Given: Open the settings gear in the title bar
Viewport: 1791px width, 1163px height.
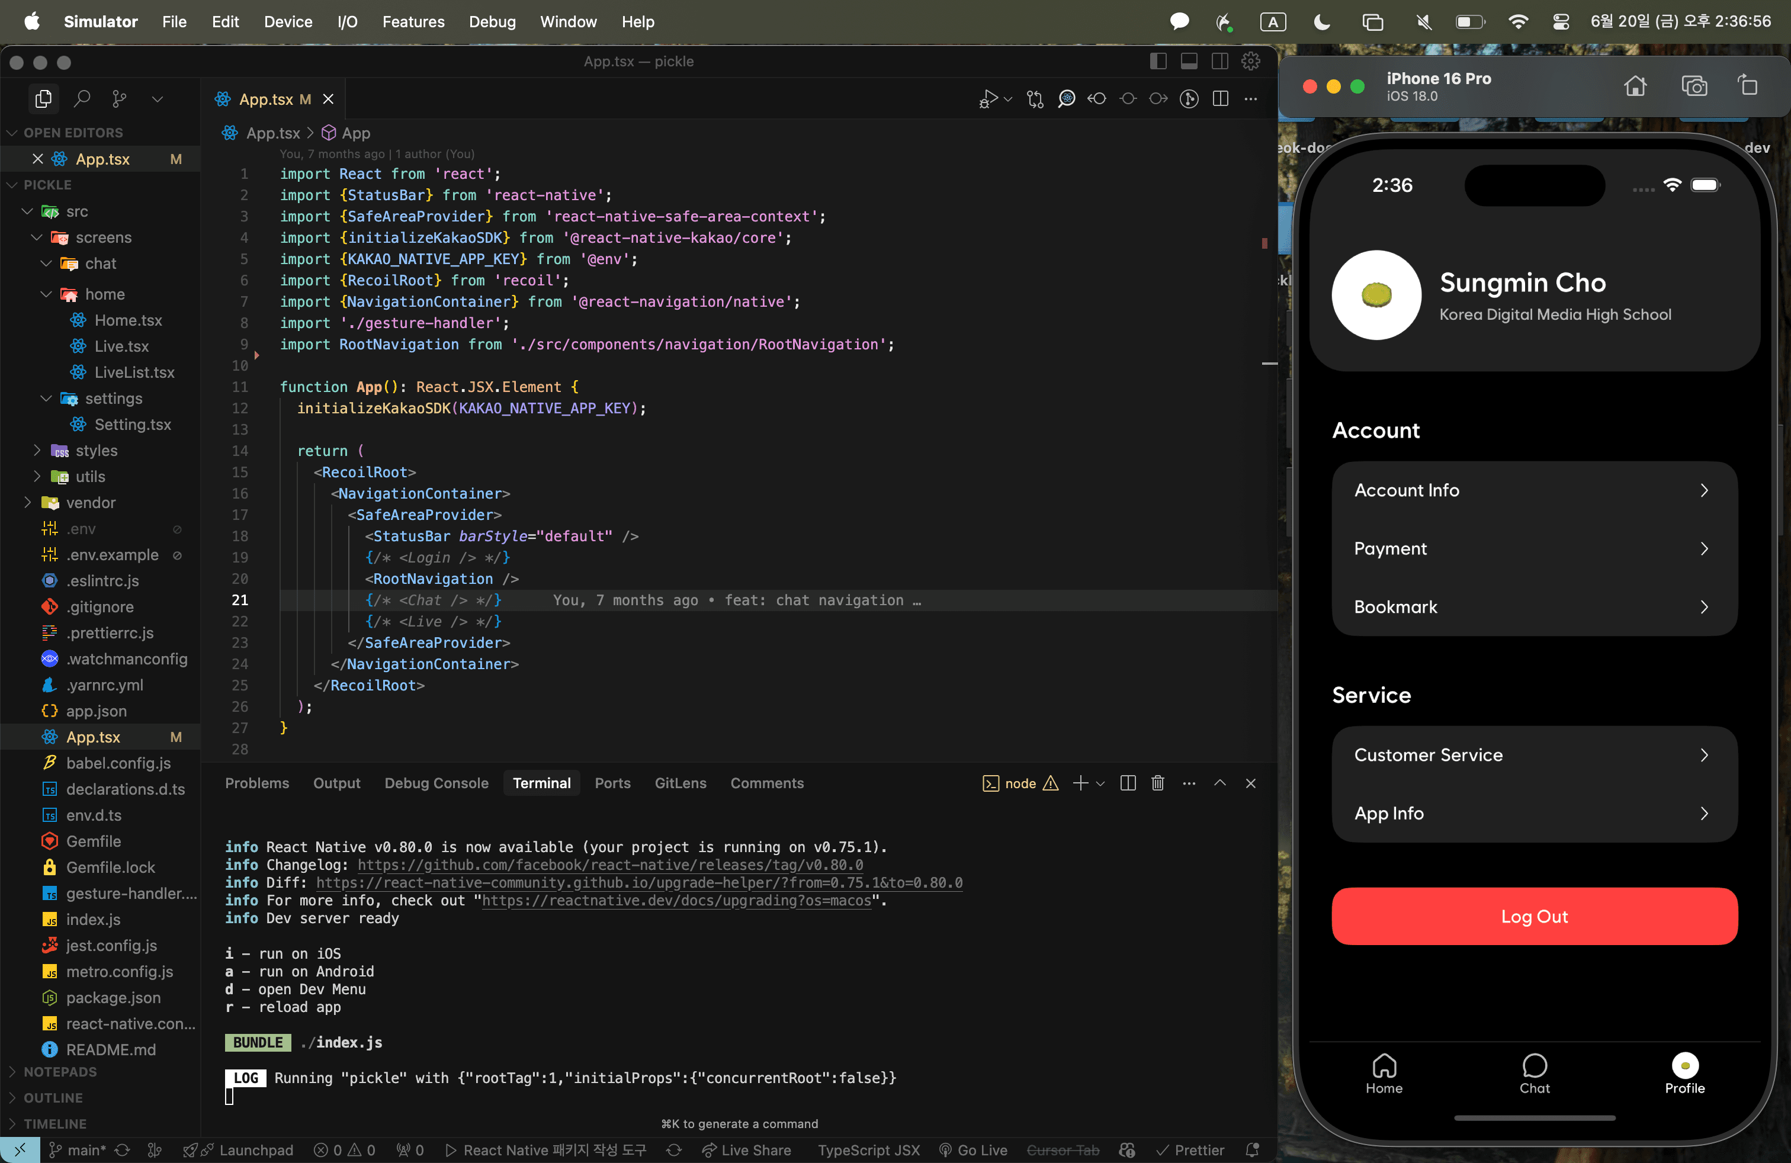Looking at the screenshot, I should (x=1251, y=61).
